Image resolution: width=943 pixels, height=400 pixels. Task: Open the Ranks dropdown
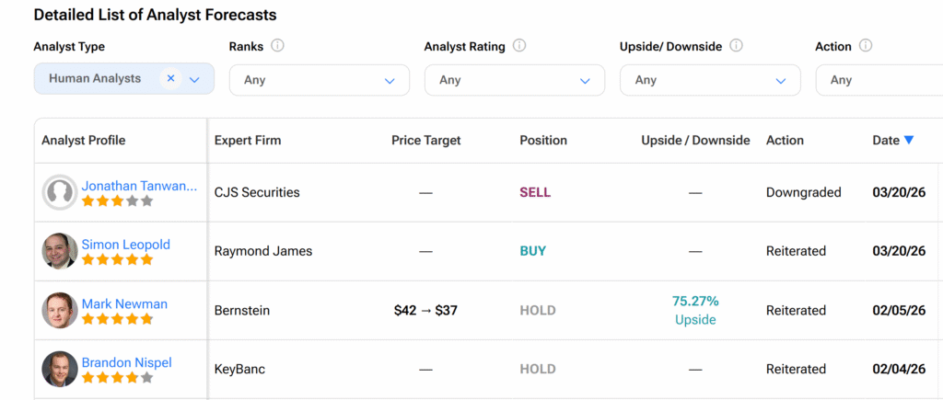[319, 80]
